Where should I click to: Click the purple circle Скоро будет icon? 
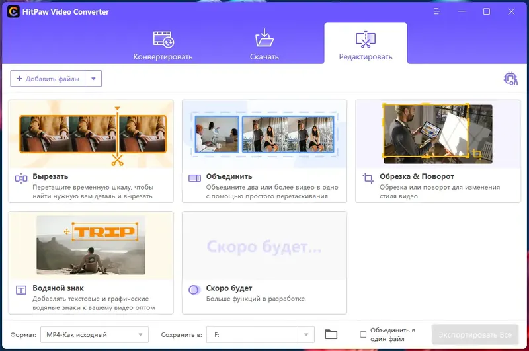click(x=194, y=290)
